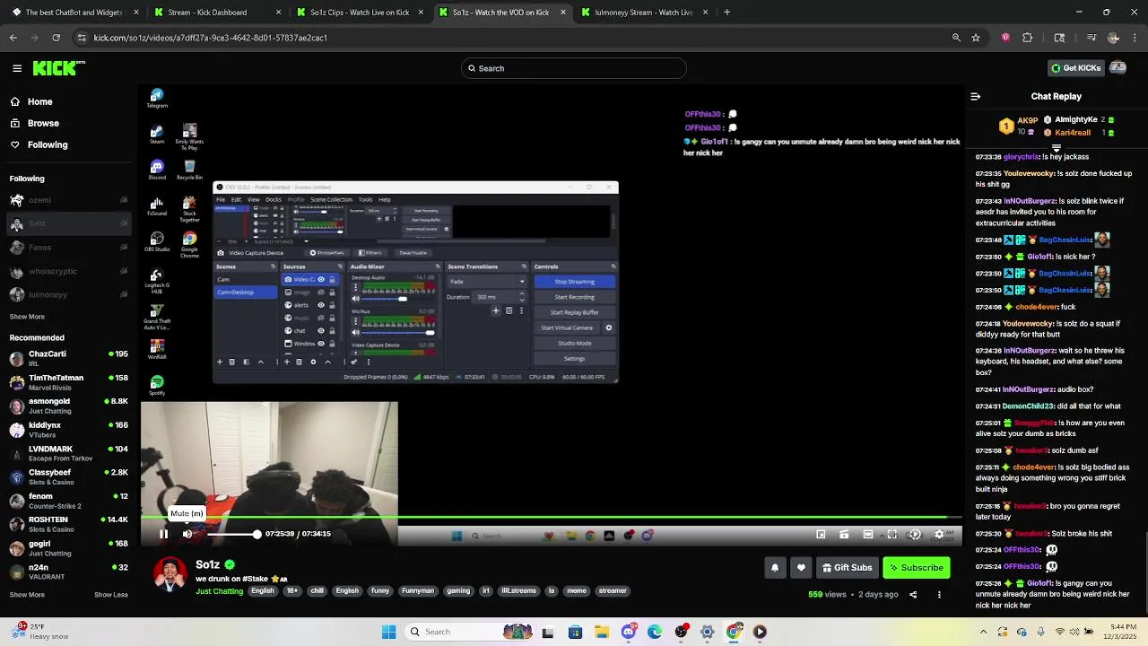
Task: Switch to lulmoneyy Stream browser tab
Action: pos(644,13)
